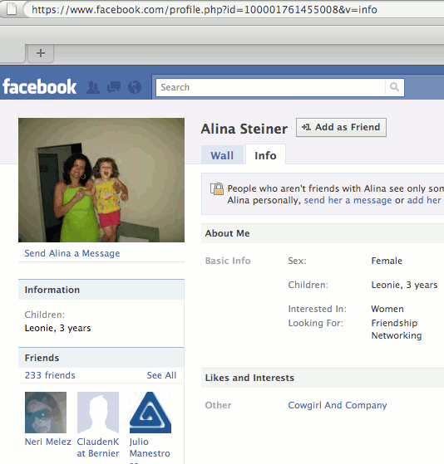Switch to the Wall tab
This screenshot has height=464, width=444.
pyautogui.click(x=222, y=155)
